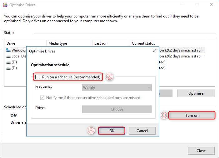The image size is (219, 158).
Task: Confirm the dialog with OK
Action: pos(112,131)
